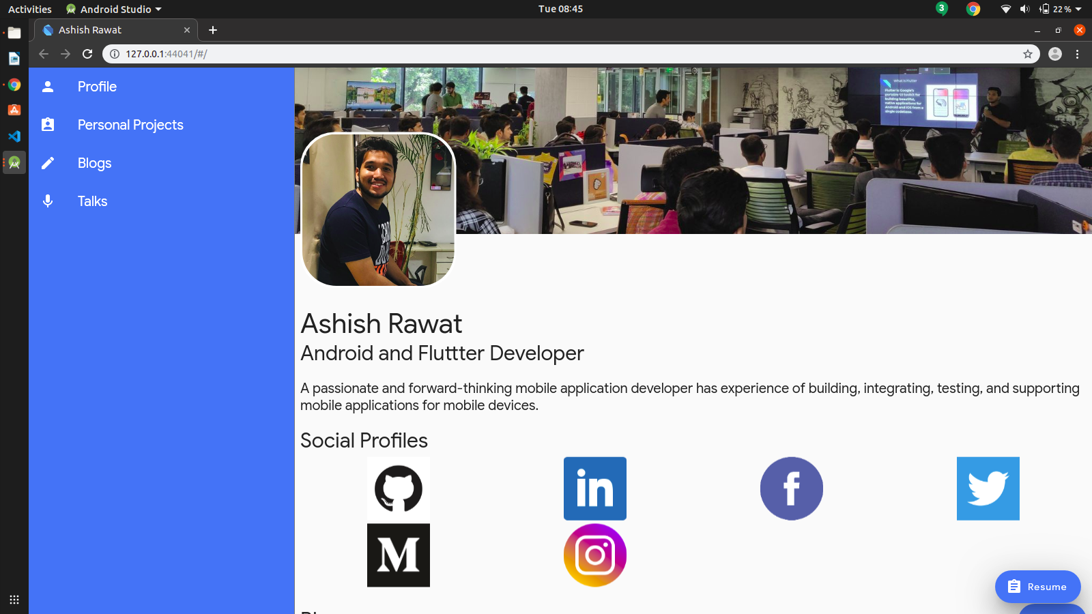Launch Visual Studio Code from the dock
This screenshot has width=1092, height=614.
(14, 136)
